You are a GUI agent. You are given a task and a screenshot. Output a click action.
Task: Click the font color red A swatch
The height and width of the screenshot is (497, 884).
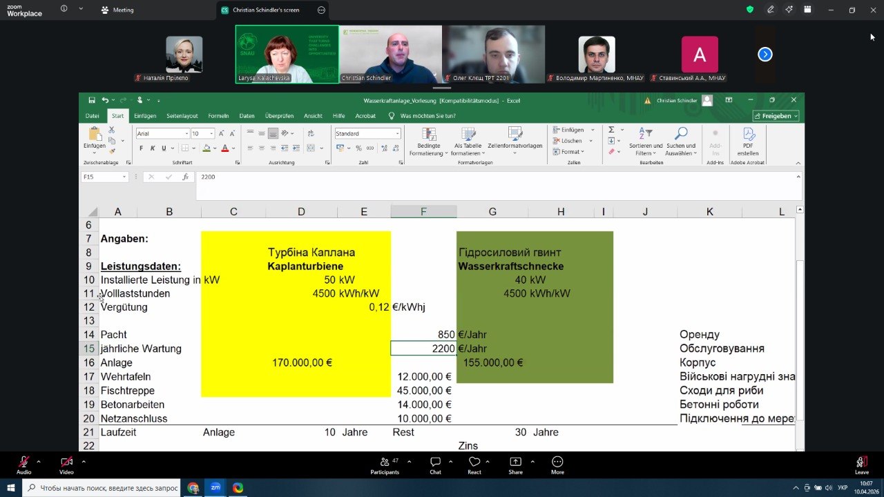pyautogui.click(x=224, y=148)
